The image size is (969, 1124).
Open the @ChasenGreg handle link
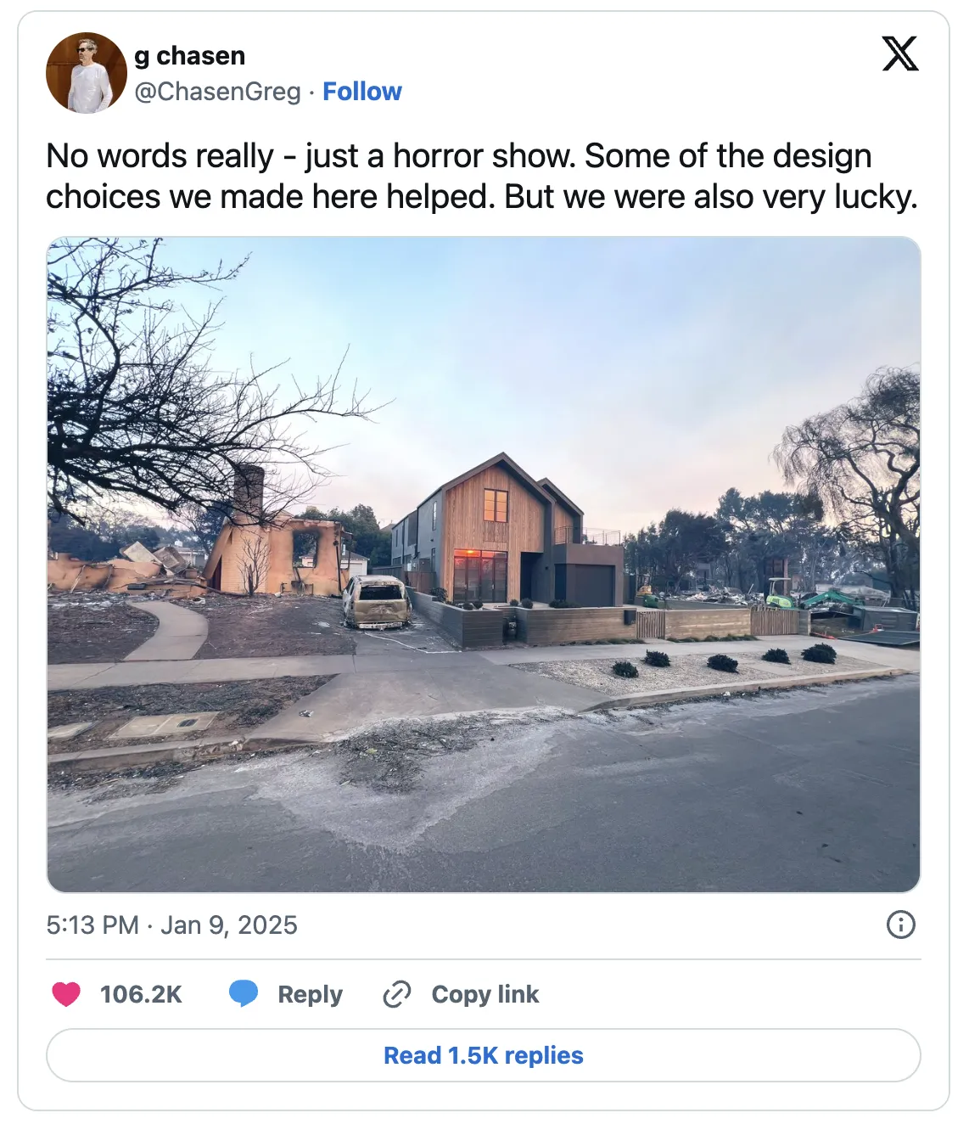(218, 92)
